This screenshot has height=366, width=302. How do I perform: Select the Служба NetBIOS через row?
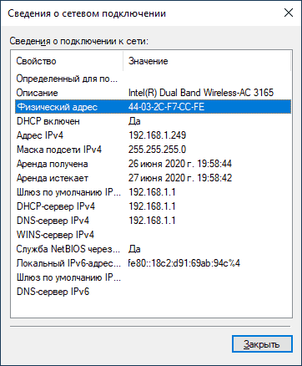(x=153, y=249)
